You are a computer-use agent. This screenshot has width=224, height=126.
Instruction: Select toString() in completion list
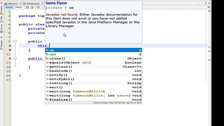(x=93, y=83)
